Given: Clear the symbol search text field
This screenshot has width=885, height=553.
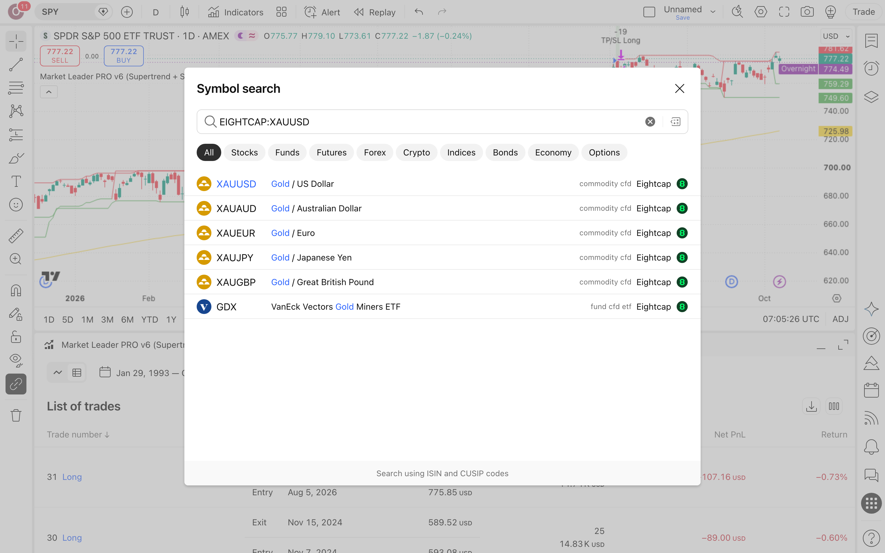Looking at the screenshot, I should (x=650, y=122).
